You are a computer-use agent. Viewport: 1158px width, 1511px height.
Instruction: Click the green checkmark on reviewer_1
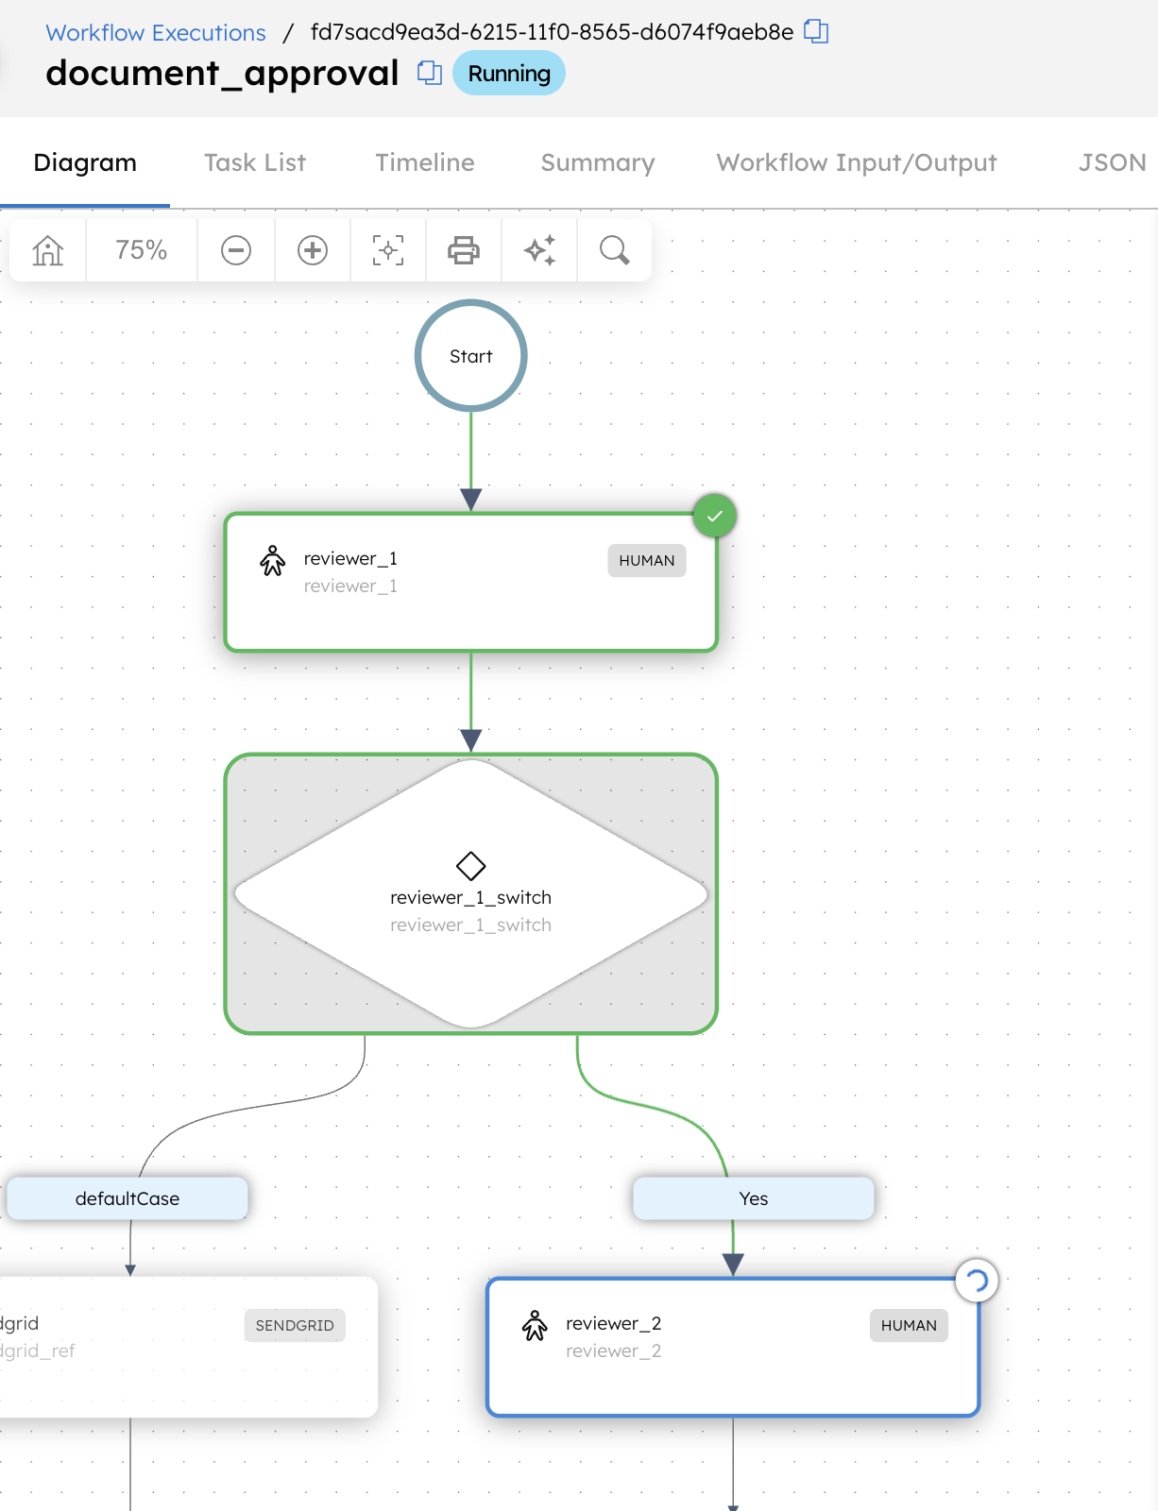[715, 516]
